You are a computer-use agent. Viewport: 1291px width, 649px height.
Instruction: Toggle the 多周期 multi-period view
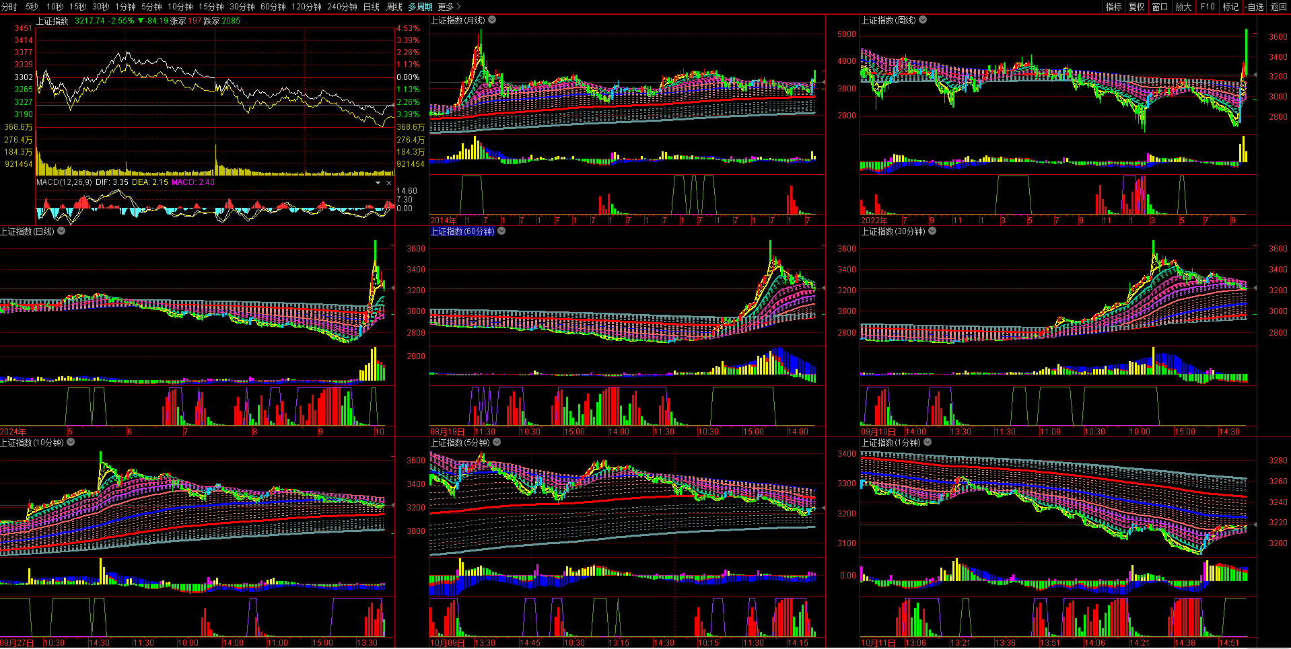[x=420, y=7]
